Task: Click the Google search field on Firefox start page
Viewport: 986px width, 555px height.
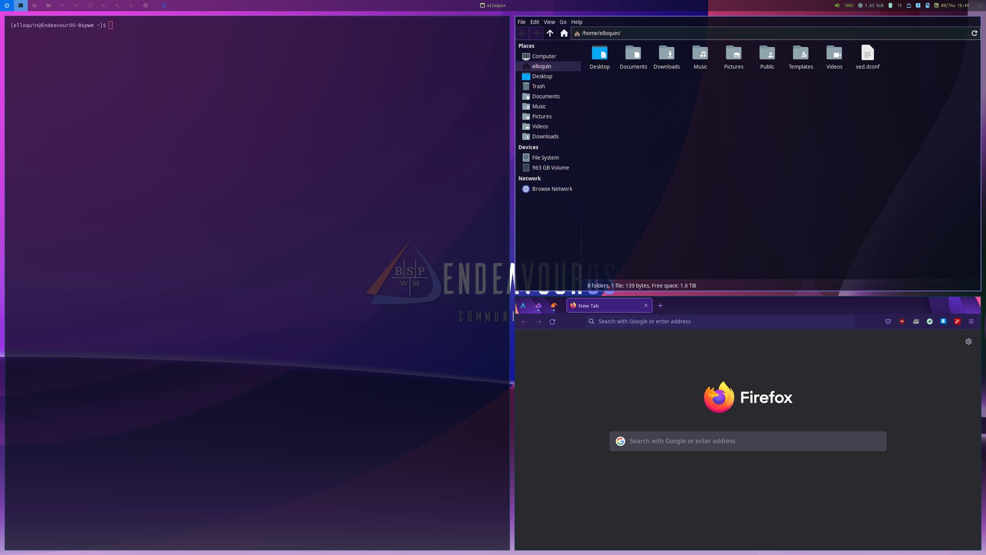Action: point(747,440)
